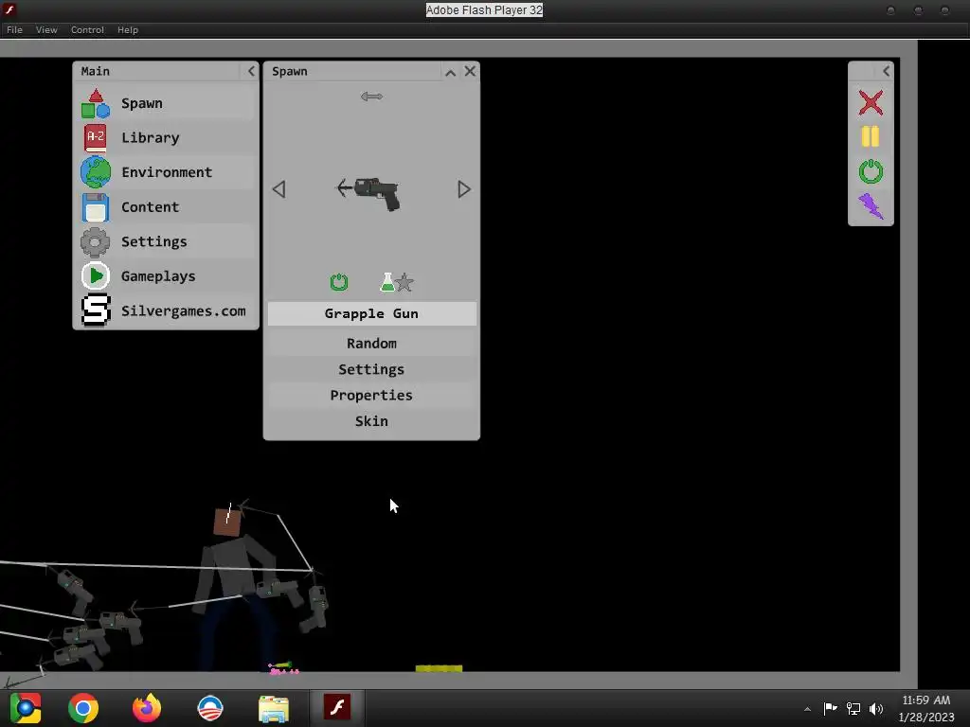Open the Spawn shapes icon in Main
970x727 pixels.
(96, 103)
